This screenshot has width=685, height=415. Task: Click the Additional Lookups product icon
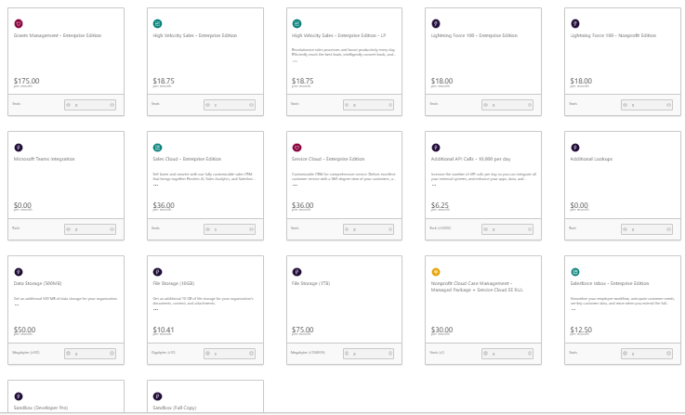[x=575, y=147]
